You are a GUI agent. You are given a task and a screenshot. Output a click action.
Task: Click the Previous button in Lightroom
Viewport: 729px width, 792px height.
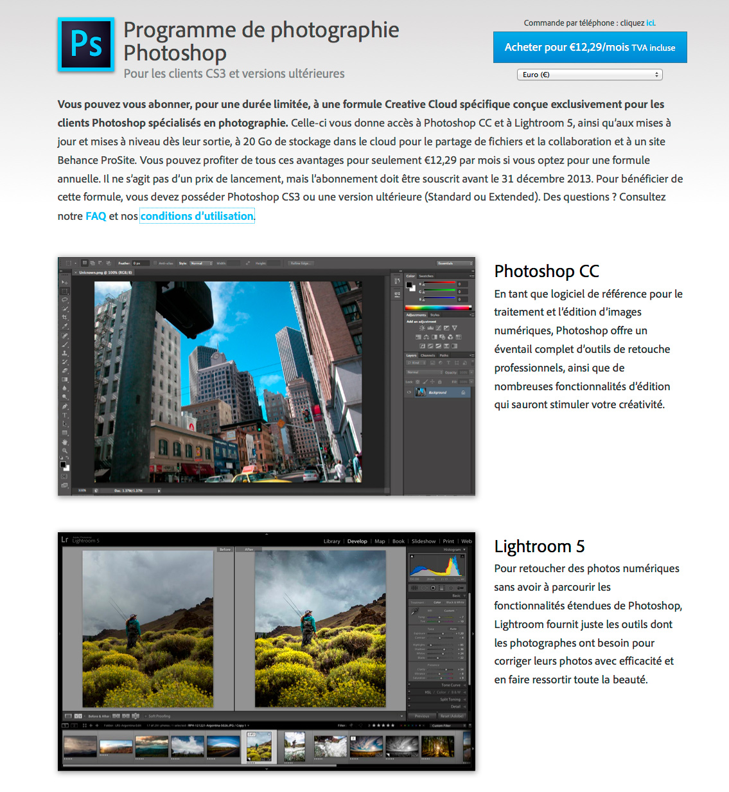click(x=422, y=716)
